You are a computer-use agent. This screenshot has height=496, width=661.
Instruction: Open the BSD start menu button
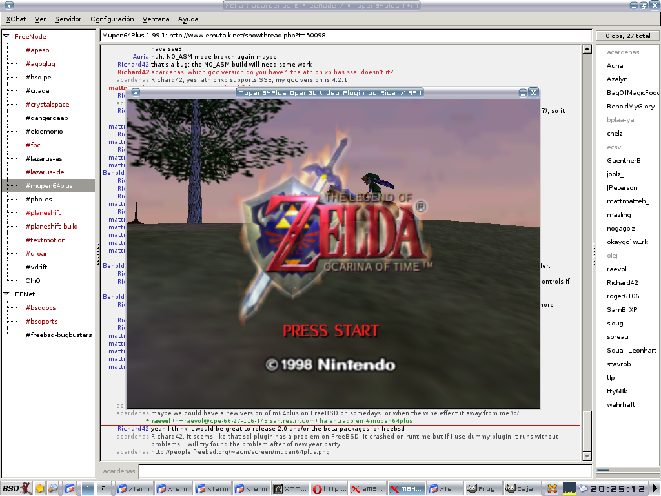(16, 488)
